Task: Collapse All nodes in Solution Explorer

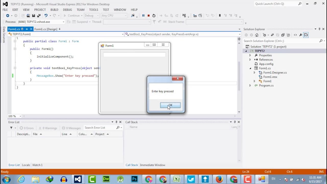Action: (x=283, y=35)
